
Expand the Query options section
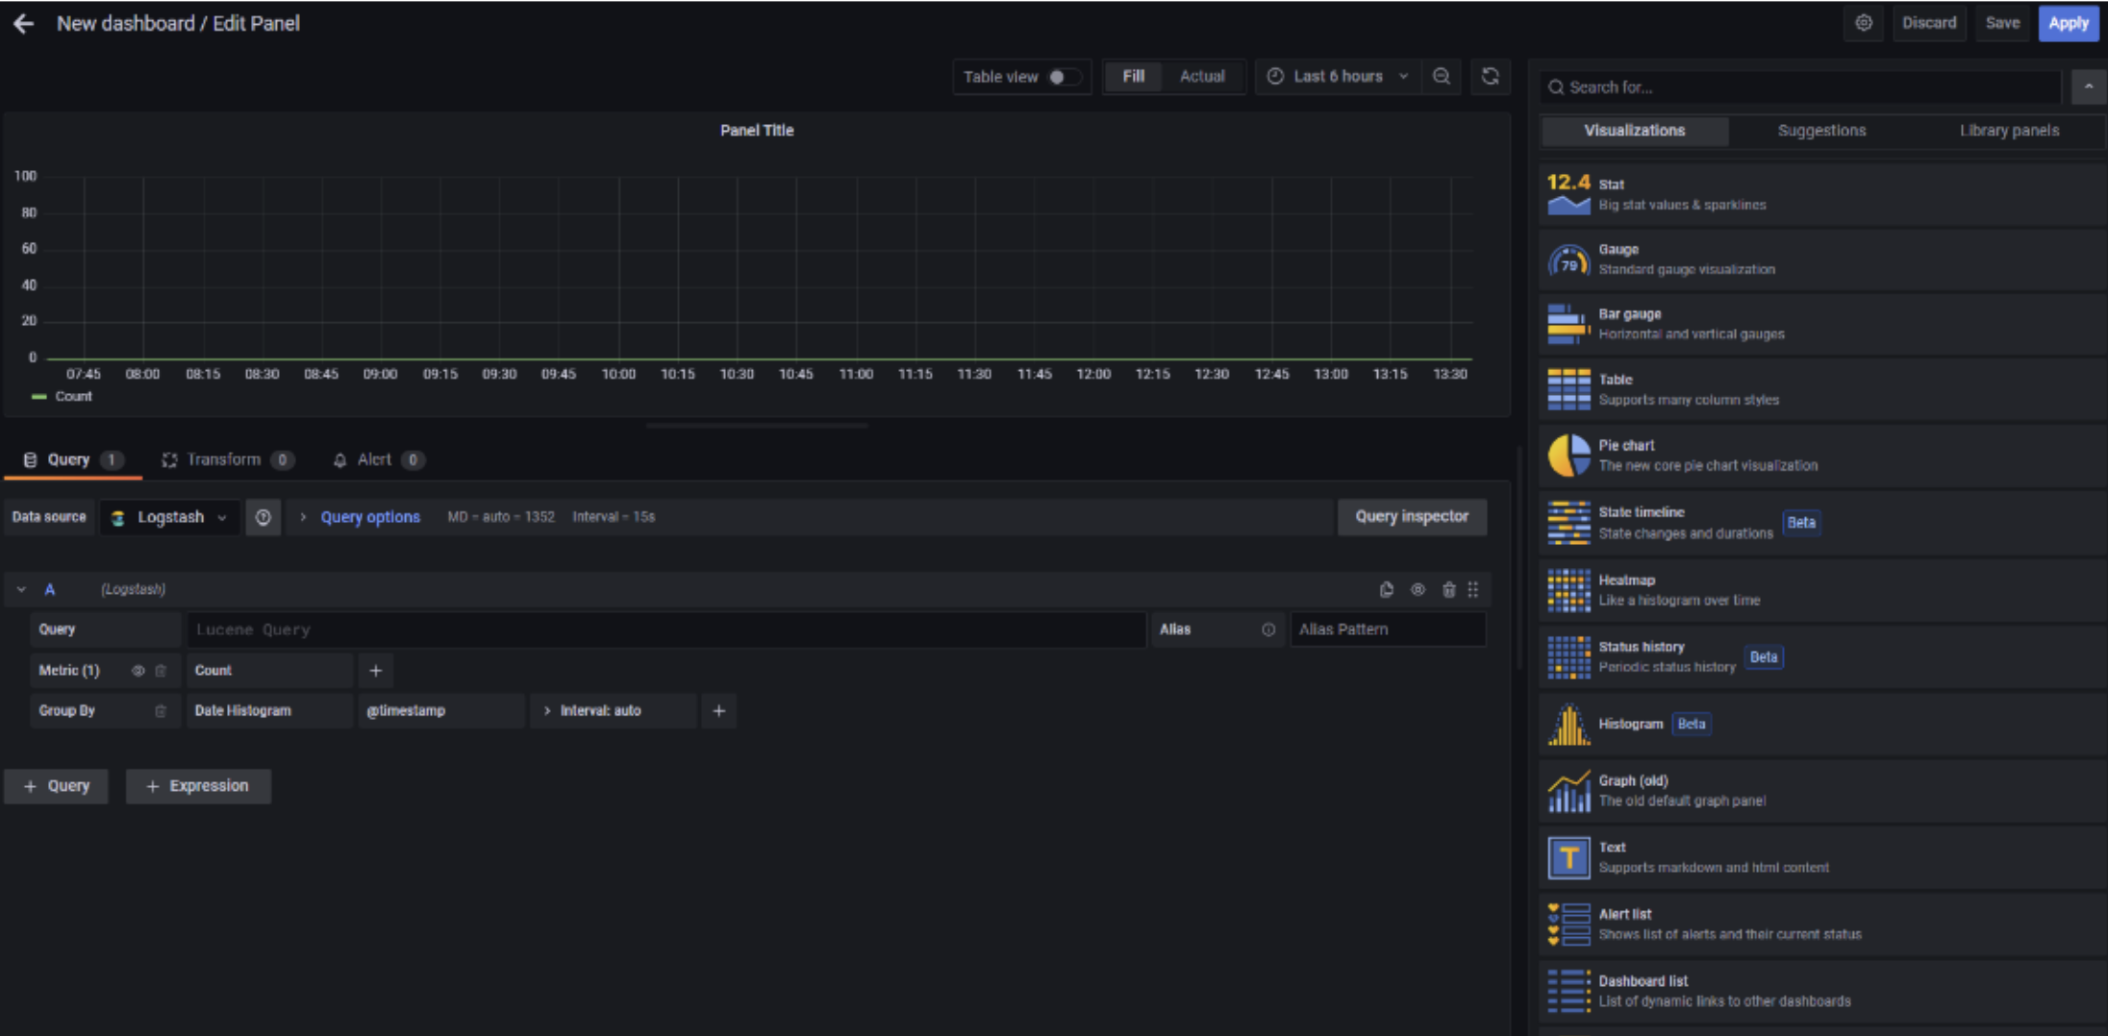click(370, 517)
